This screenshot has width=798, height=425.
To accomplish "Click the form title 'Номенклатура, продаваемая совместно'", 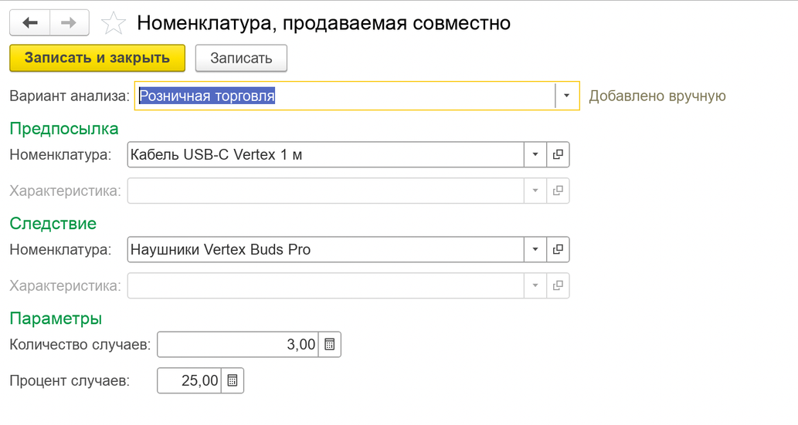I will tap(324, 23).
